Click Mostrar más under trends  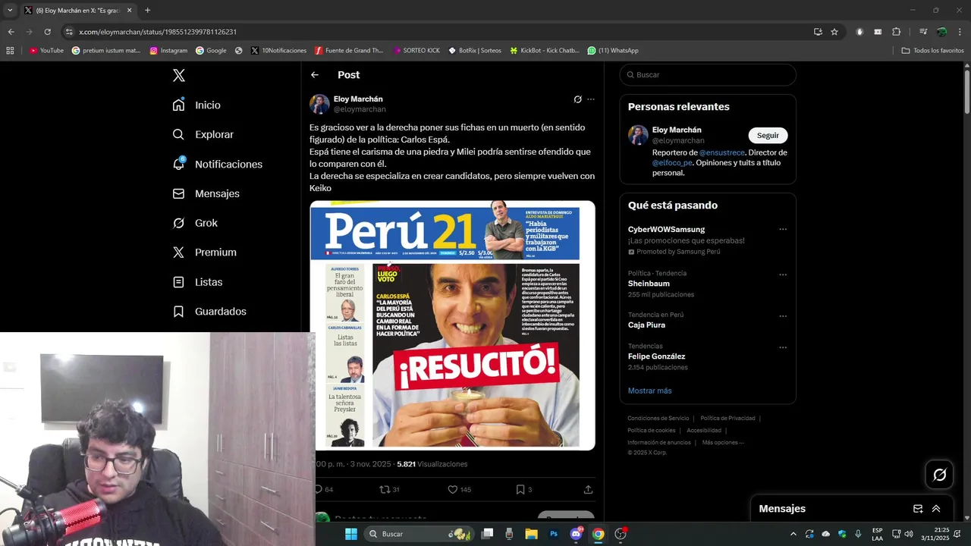point(649,391)
